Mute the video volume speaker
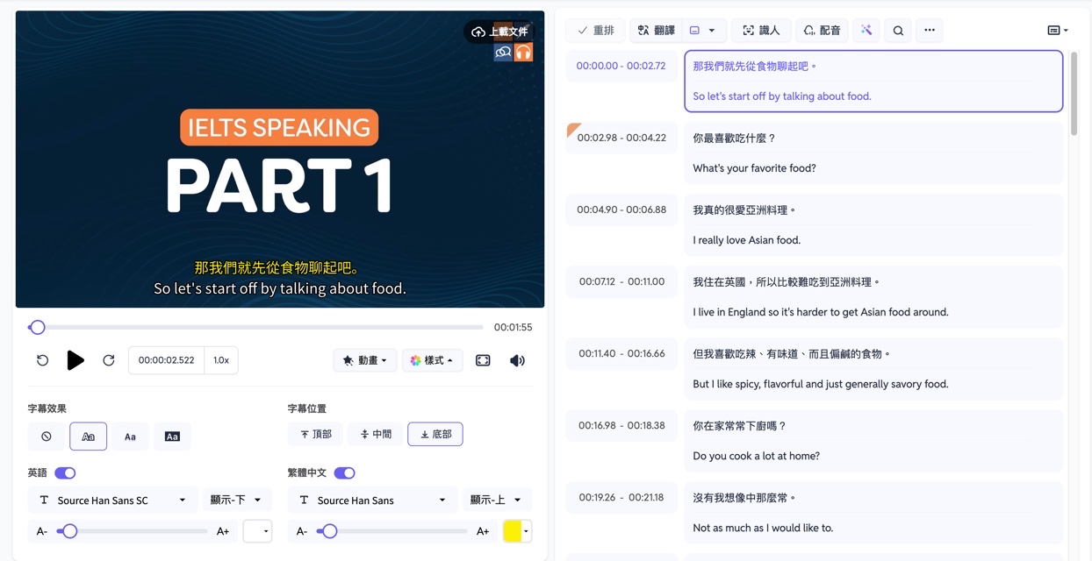This screenshot has height=561, width=1092. pos(517,360)
